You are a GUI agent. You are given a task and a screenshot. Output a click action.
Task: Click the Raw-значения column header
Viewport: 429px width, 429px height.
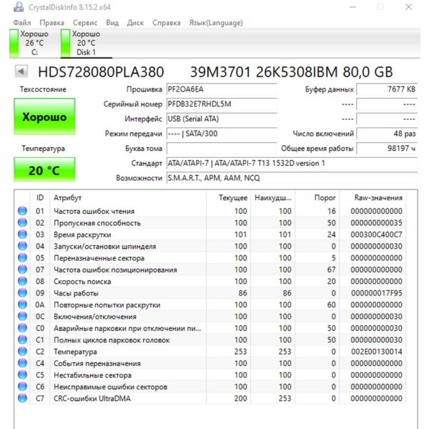(x=373, y=197)
